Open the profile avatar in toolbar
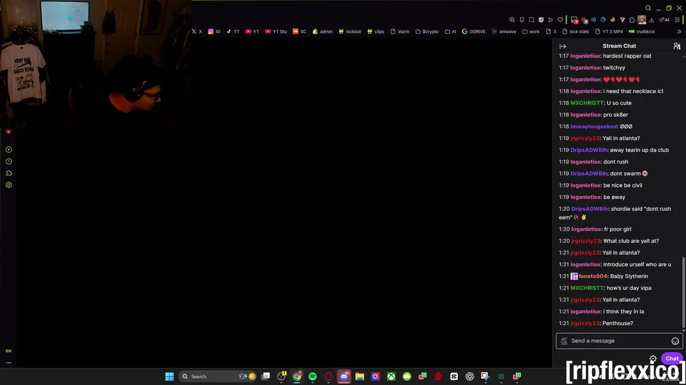This screenshot has height=385, width=686. coord(642,20)
